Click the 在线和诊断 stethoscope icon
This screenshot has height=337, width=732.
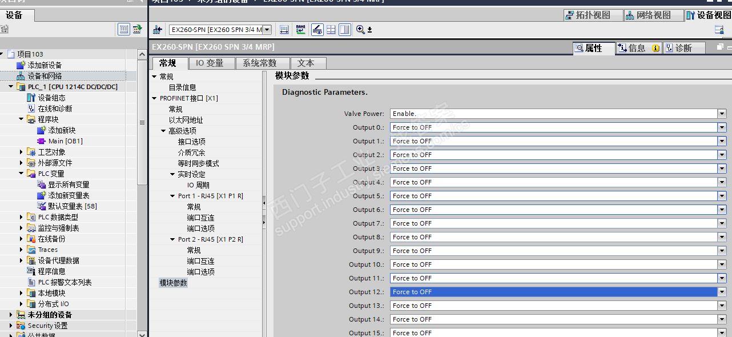pos(31,109)
